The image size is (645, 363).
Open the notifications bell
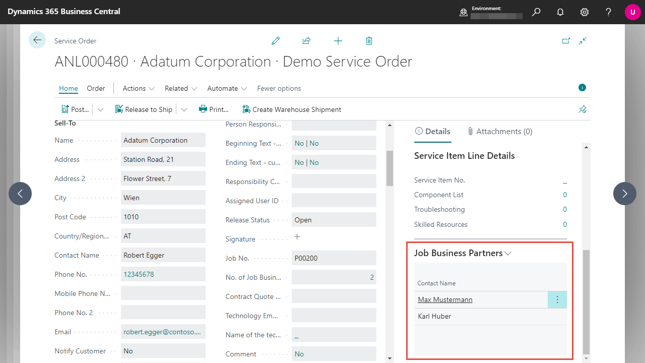[x=560, y=12]
